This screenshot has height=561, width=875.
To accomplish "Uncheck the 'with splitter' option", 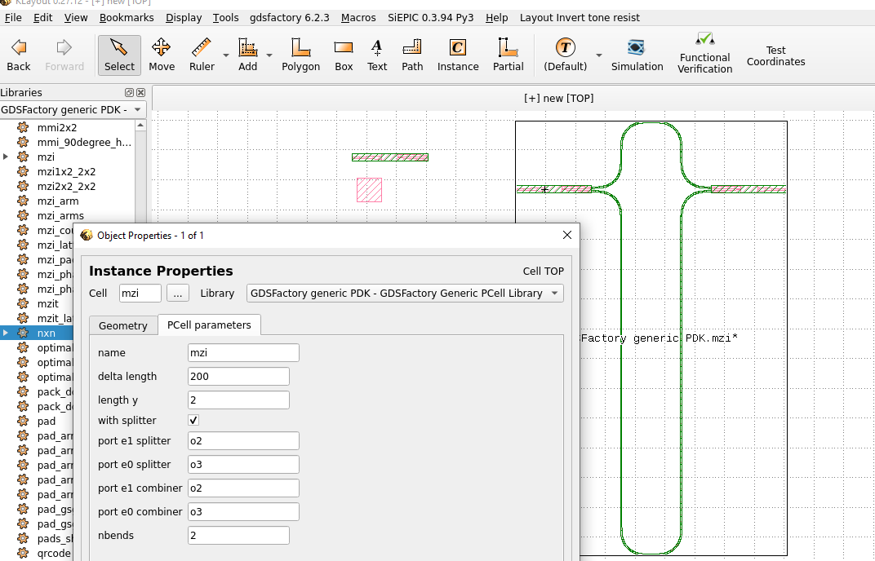I will click(193, 420).
